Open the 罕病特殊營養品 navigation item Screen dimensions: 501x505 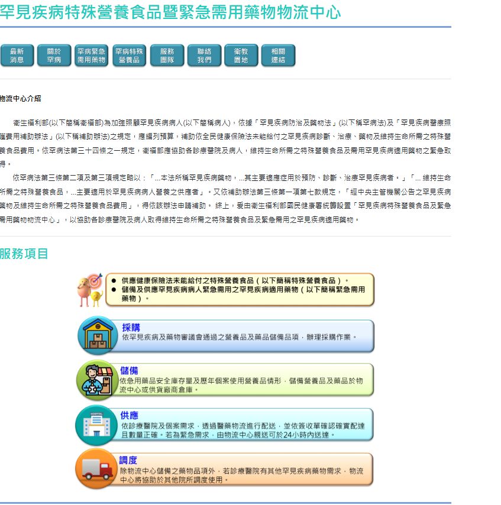click(129, 56)
